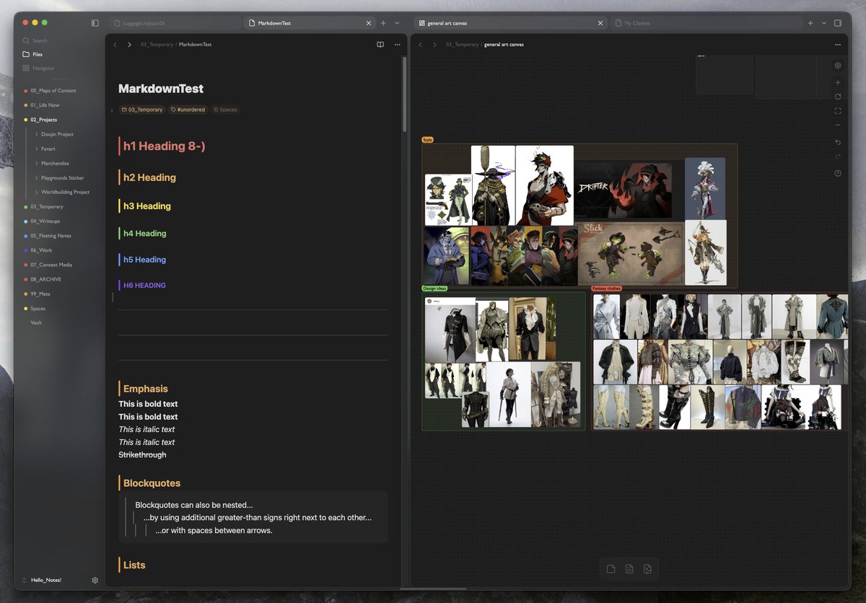Open the 04_Writeups folder
The width and height of the screenshot is (866, 603).
point(45,221)
